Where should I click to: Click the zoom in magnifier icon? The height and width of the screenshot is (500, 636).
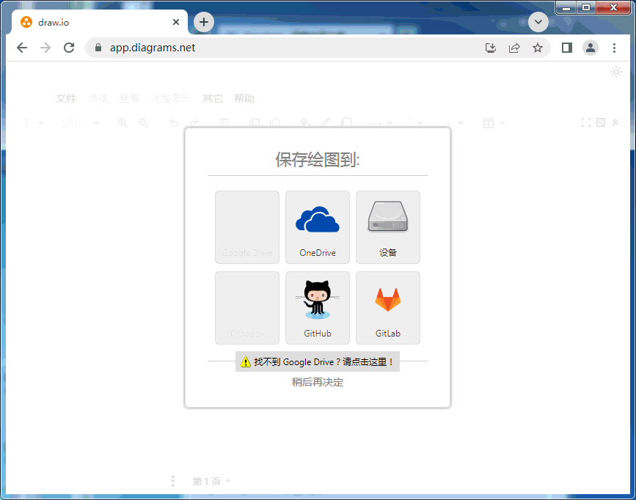pyautogui.click(x=123, y=123)
